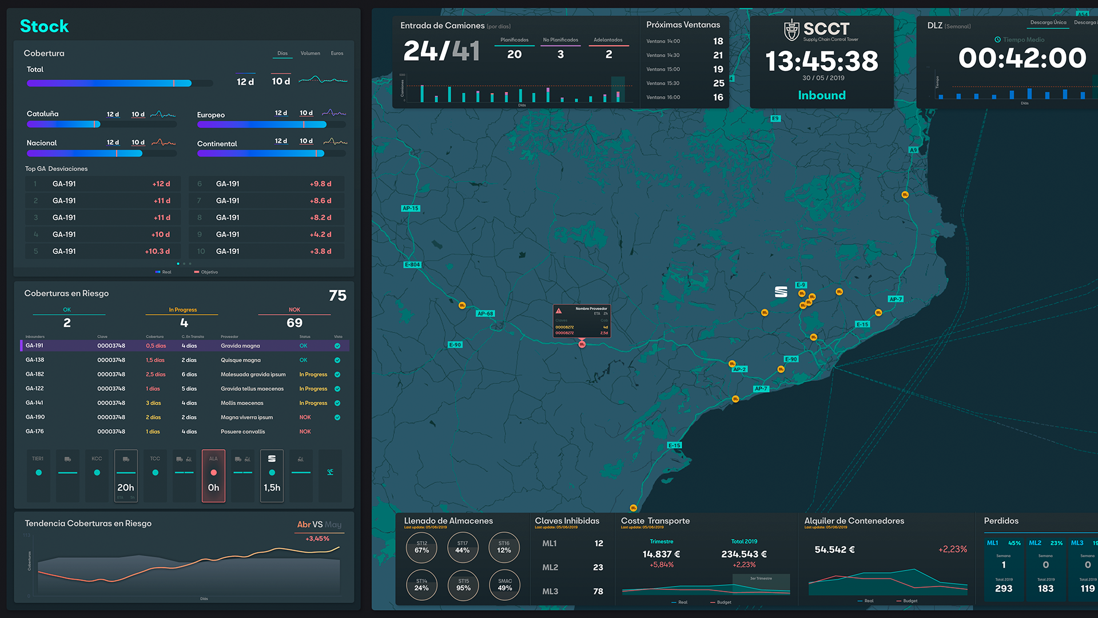Select May in Abr VS May comparison
This screenshot has width=1098, height=618.
[333, 524]
